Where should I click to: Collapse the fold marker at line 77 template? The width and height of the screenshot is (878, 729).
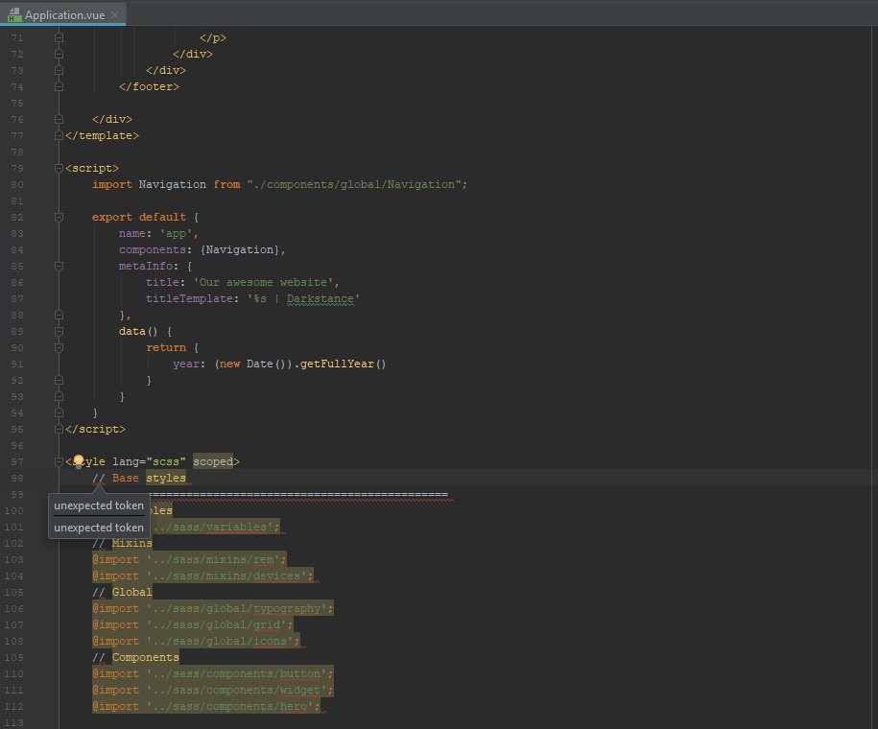coord(59,135)
